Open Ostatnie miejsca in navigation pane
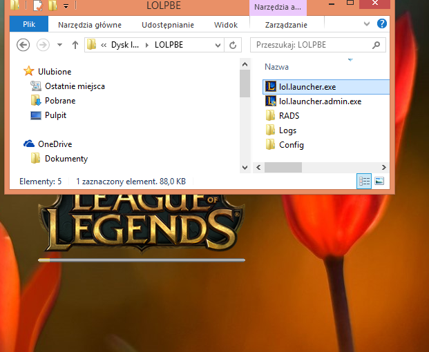429x352 pixels. (x=75, y=86)
